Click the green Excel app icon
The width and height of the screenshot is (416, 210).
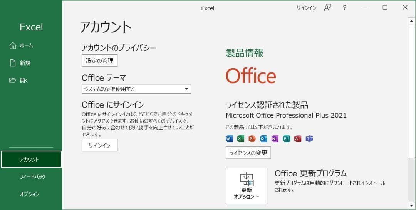pyautogui.click(x=241, y=139)
